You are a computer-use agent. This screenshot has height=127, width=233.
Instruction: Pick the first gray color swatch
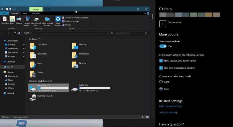pos(163,15)
